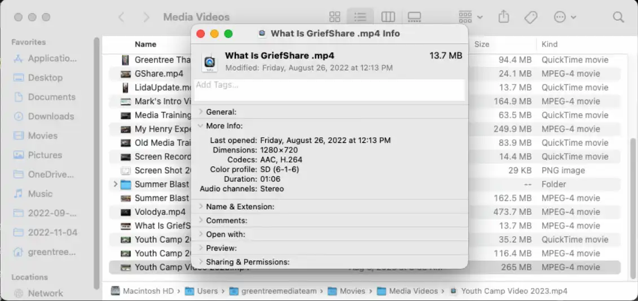This screenshot has height=301, width=638.
Task: Switch Finder to column view
Action: coord(388,17)
